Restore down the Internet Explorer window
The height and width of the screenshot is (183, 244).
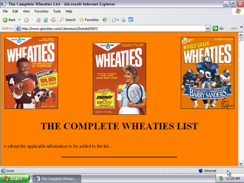coord(233,4)
